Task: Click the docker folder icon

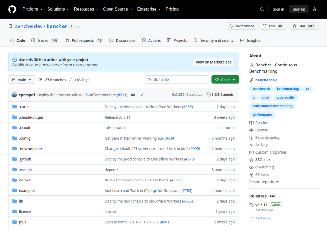Action: click(x=14, y=180)
